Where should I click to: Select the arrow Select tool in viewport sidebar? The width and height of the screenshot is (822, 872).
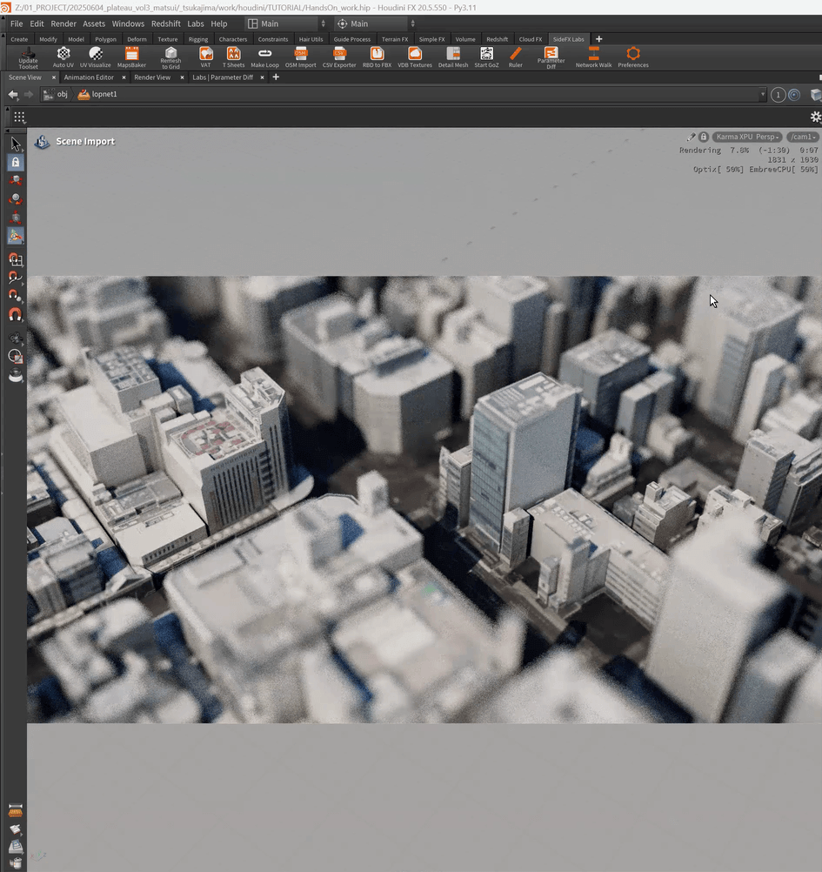pyautogui.click(x=16, y=144)
